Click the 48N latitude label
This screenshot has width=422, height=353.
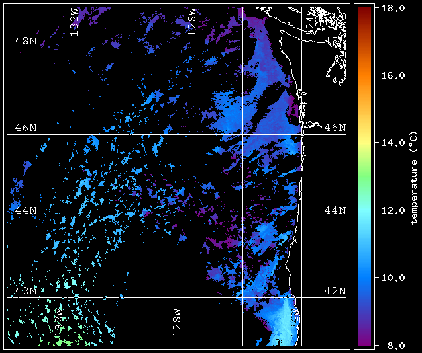pos(26,41)
